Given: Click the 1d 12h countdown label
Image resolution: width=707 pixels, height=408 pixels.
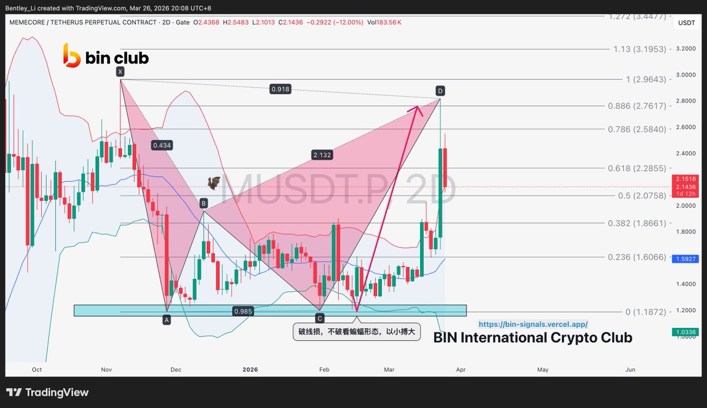Looking at the screenshot, I should point(685,194).
